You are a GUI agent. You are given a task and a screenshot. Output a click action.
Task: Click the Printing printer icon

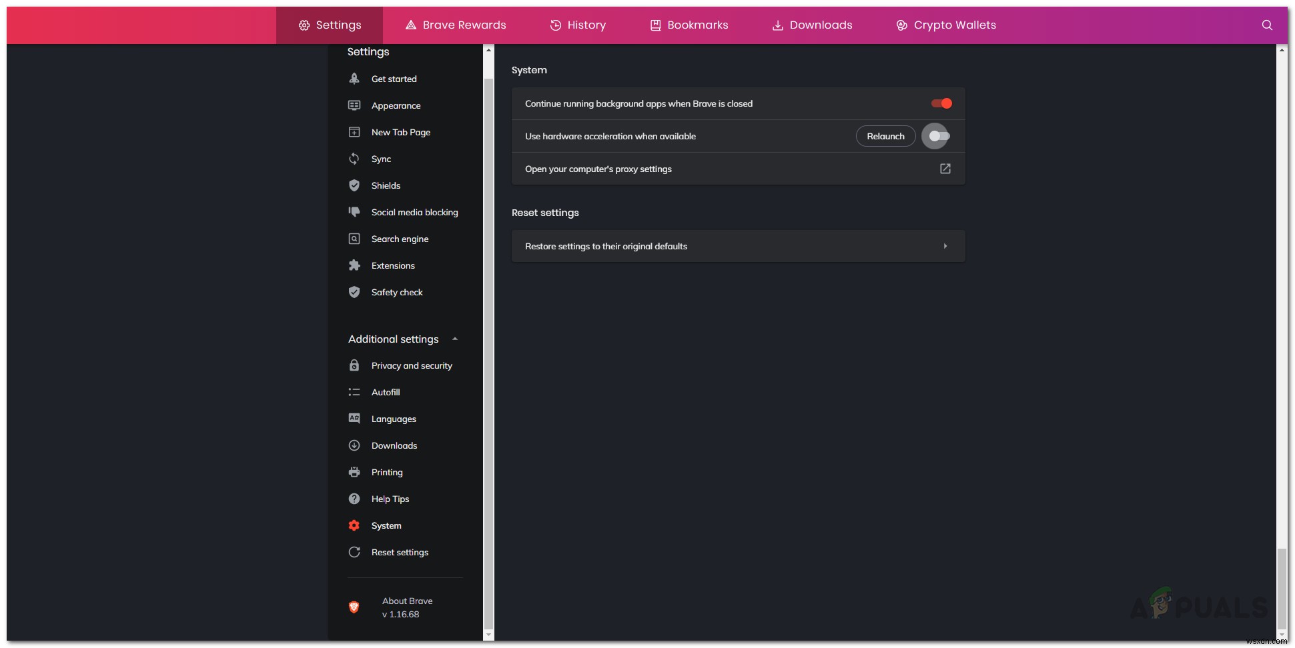pyautogui.click(x=354, y=472)
